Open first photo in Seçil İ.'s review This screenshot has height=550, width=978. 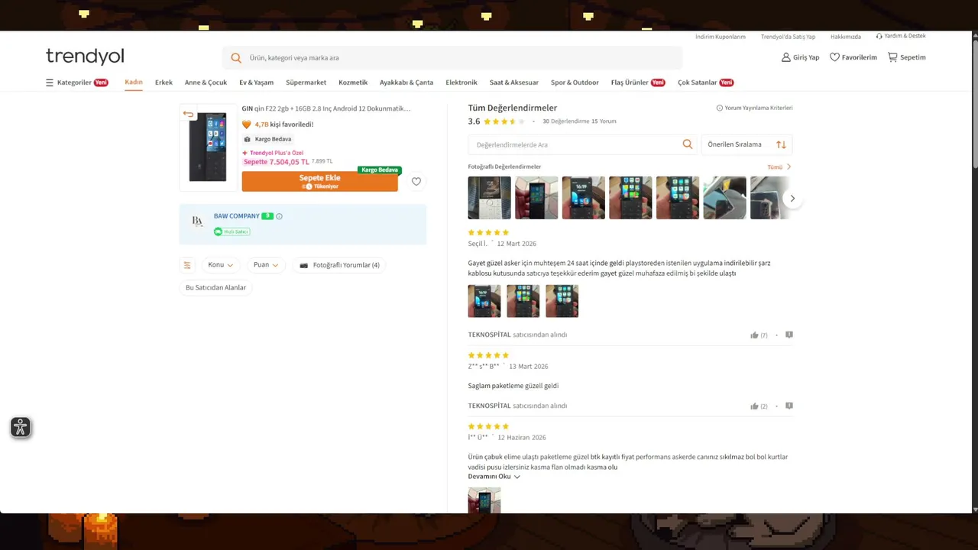[x=484, y=301]
